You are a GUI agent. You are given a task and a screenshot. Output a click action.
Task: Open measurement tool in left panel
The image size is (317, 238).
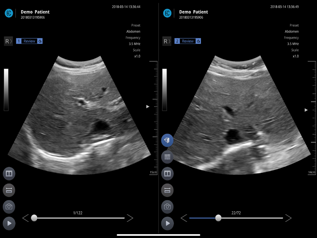click(9, 190)
